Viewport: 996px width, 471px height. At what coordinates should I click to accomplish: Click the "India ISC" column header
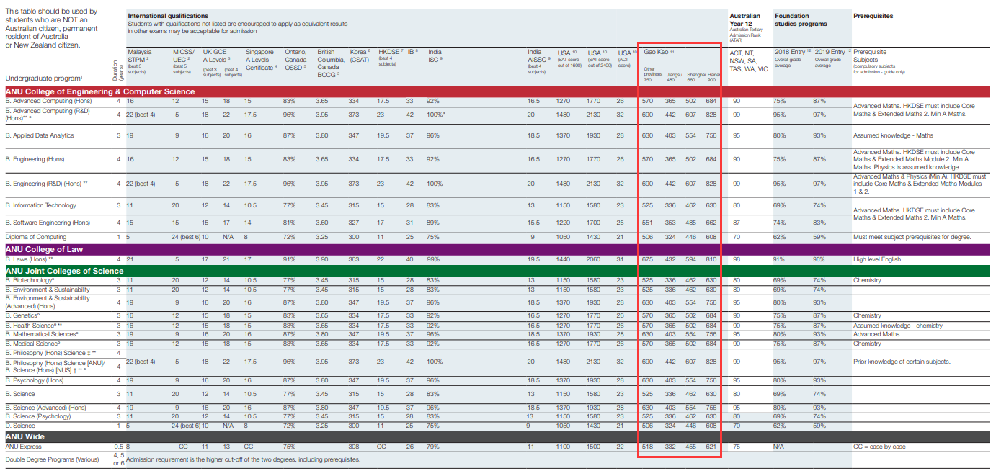tap(436, 56)
